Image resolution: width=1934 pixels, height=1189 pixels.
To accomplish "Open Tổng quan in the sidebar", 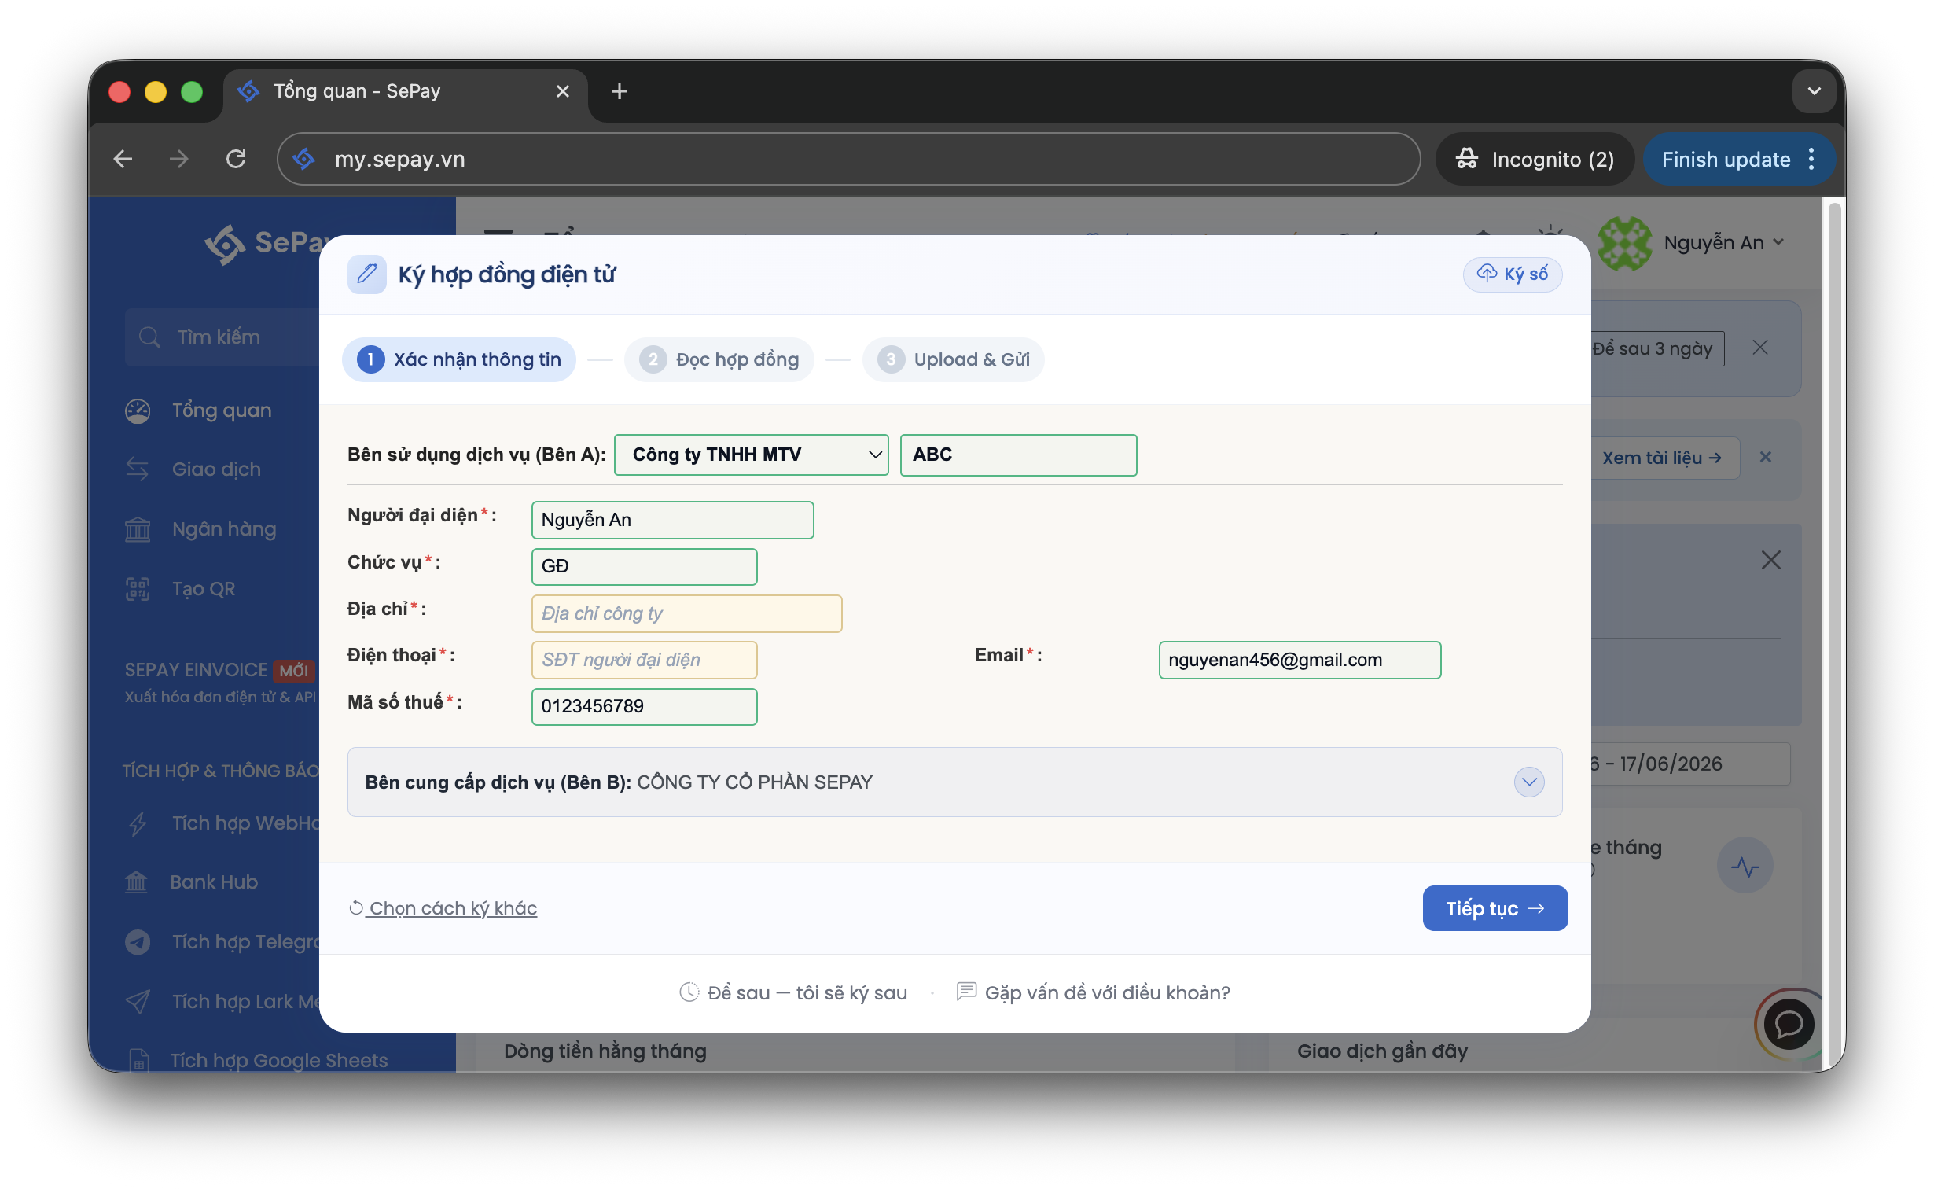I will pyautogui.click(x=221, y=410).
